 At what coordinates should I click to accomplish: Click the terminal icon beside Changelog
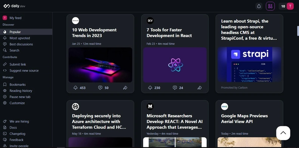point(5,134)
